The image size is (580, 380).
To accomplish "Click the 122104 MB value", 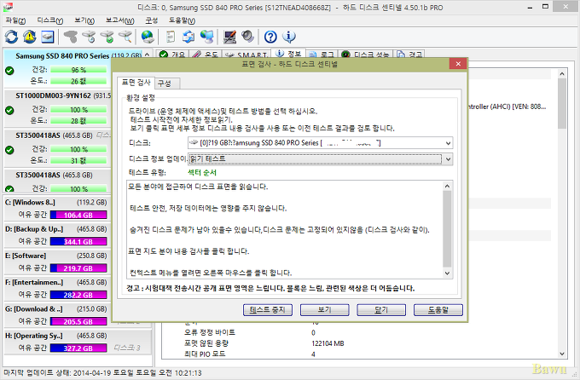I will coord(328,343).
